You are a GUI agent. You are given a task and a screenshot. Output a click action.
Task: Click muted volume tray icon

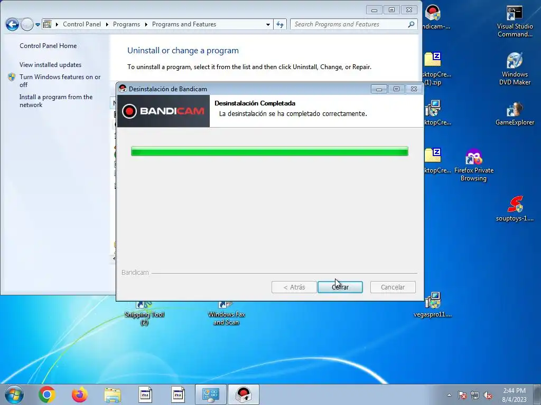(488, 395)
